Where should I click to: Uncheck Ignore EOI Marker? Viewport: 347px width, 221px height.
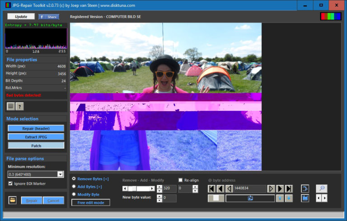(x=11, y=183)
